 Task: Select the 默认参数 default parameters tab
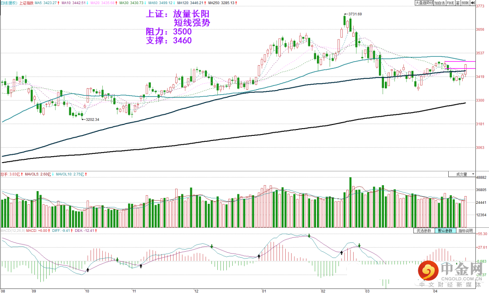445,231
